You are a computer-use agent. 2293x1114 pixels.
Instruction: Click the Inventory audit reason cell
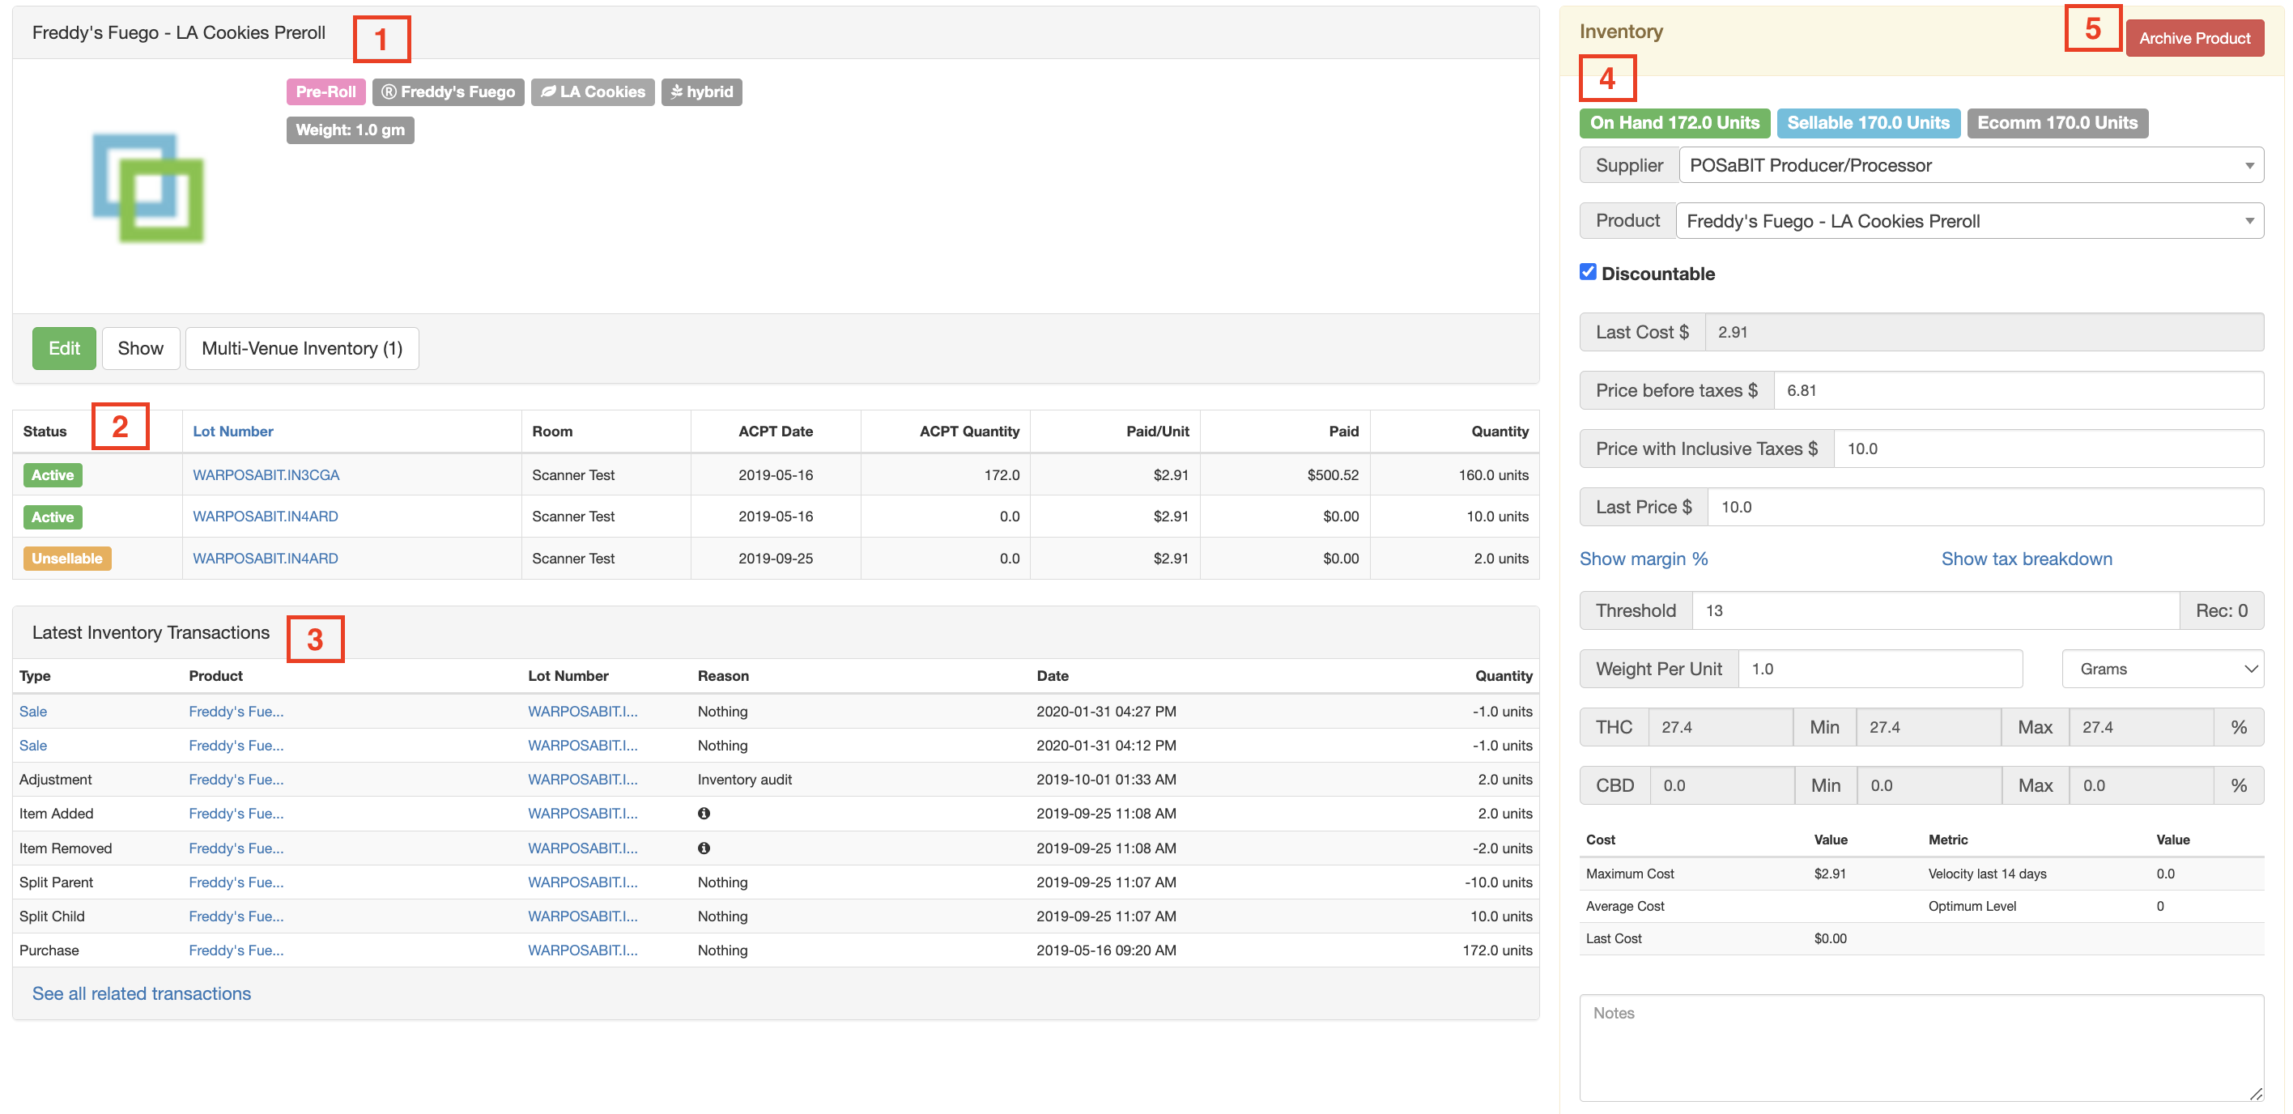[744, 780]
